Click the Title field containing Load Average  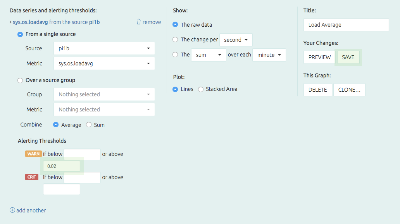[346, 25]
